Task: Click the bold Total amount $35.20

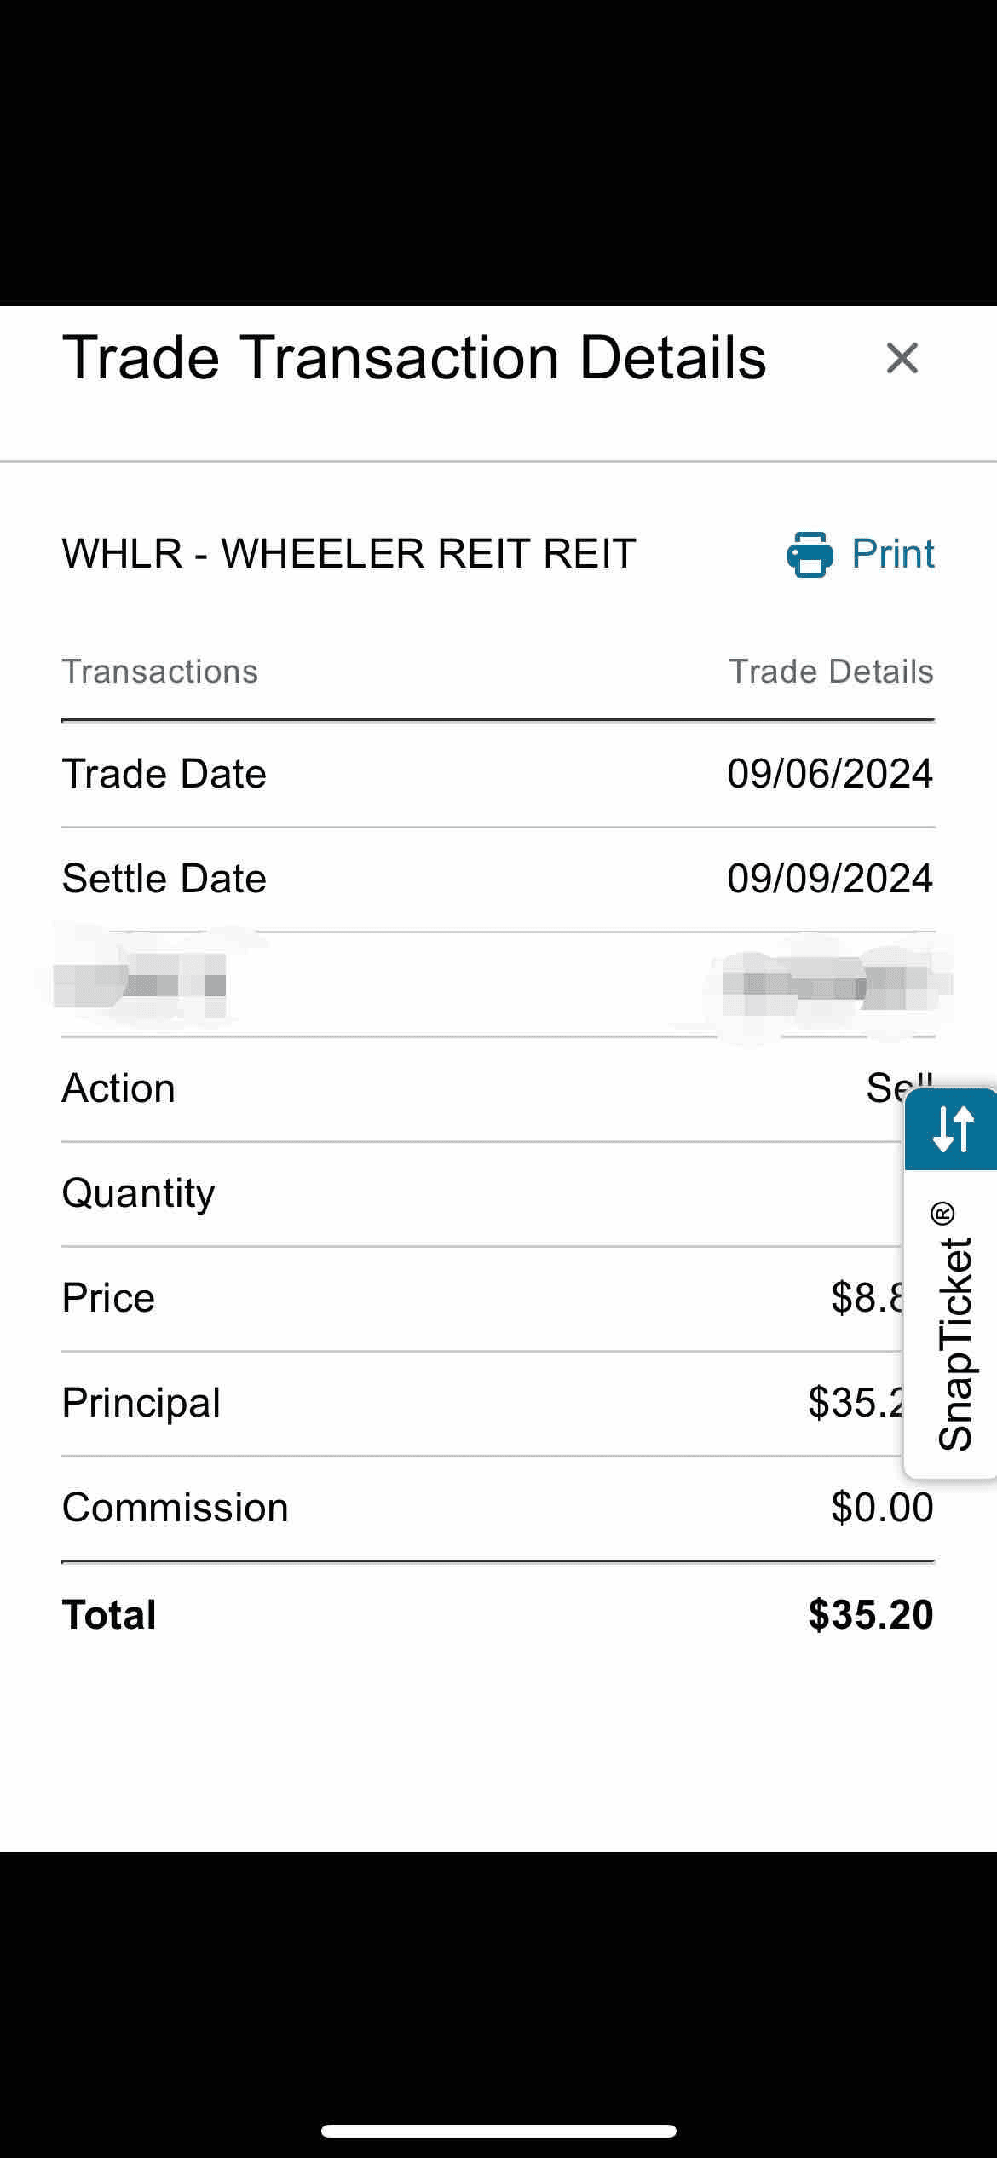Action: point(871,1615)
